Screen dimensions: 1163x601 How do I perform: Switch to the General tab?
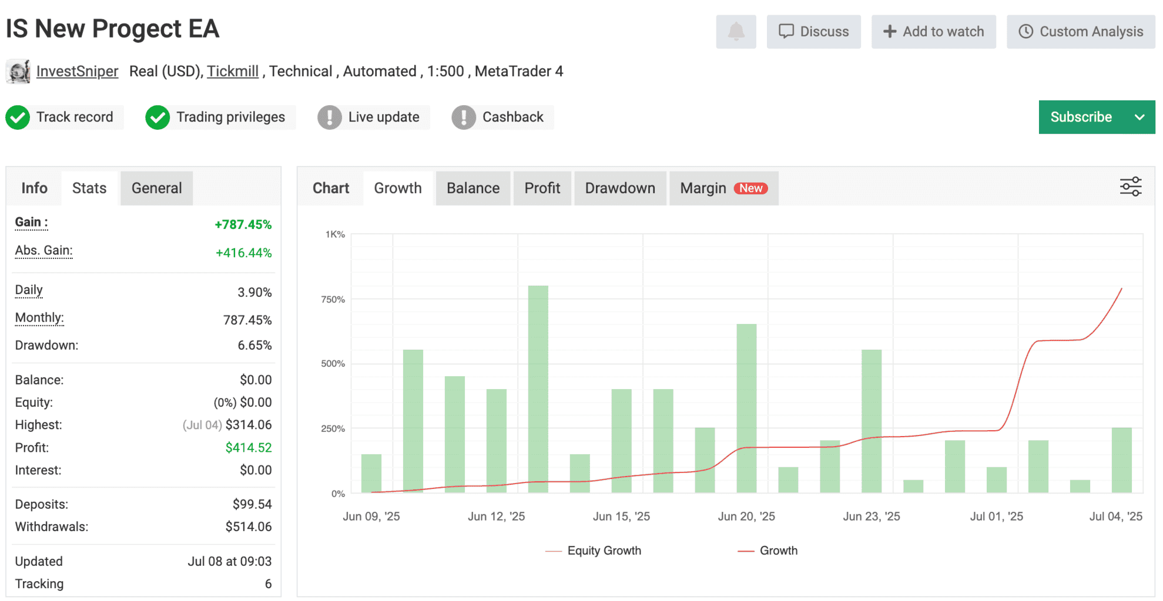[156, 188]
